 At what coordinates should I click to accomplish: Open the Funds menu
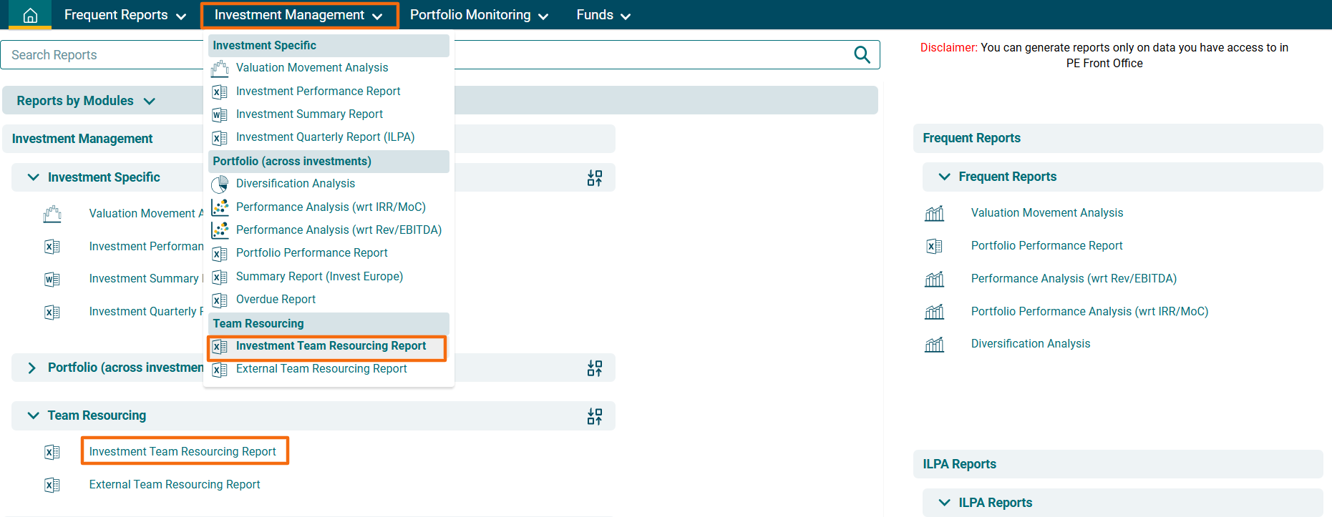[x=603, y=15]
